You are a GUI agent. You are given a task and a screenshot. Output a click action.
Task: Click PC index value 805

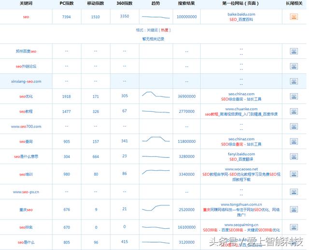(x=67, y=242)
